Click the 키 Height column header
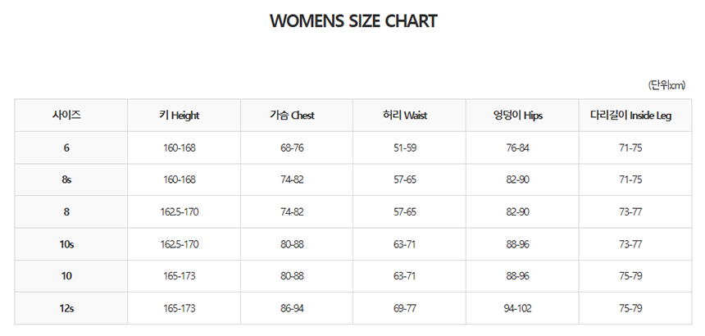This screenshot has height=336, width=705. [180, 116]
